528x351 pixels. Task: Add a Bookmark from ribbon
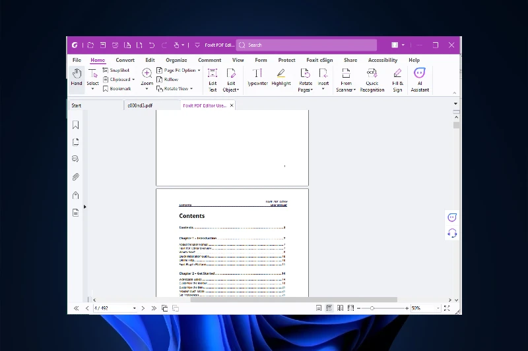pyautogui.click(x=117, y=89)
